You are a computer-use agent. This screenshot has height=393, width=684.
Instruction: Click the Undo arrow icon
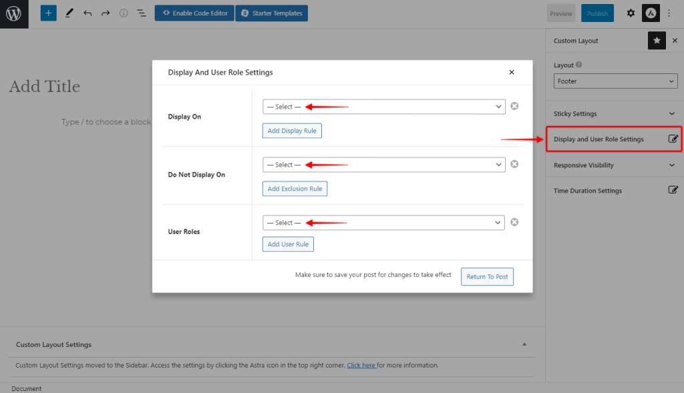click(88, 13)
